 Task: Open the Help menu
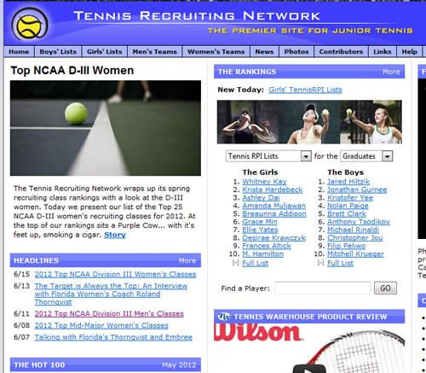[x=409, y=52]
